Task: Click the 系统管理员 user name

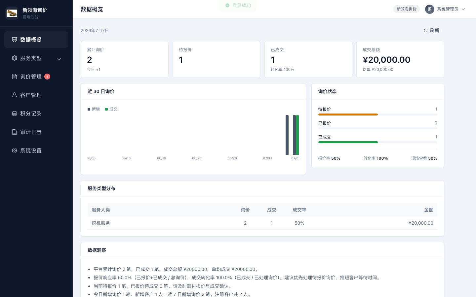Action: point(448,9)
